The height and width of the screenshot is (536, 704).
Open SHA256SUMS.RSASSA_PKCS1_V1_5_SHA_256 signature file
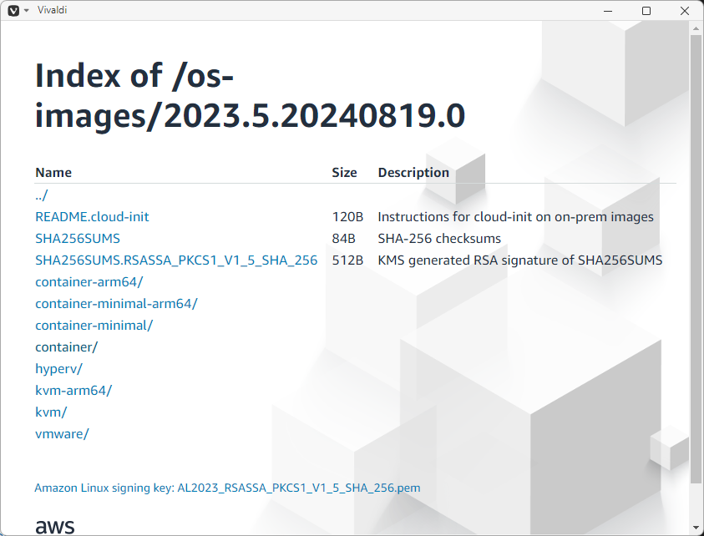176,260
